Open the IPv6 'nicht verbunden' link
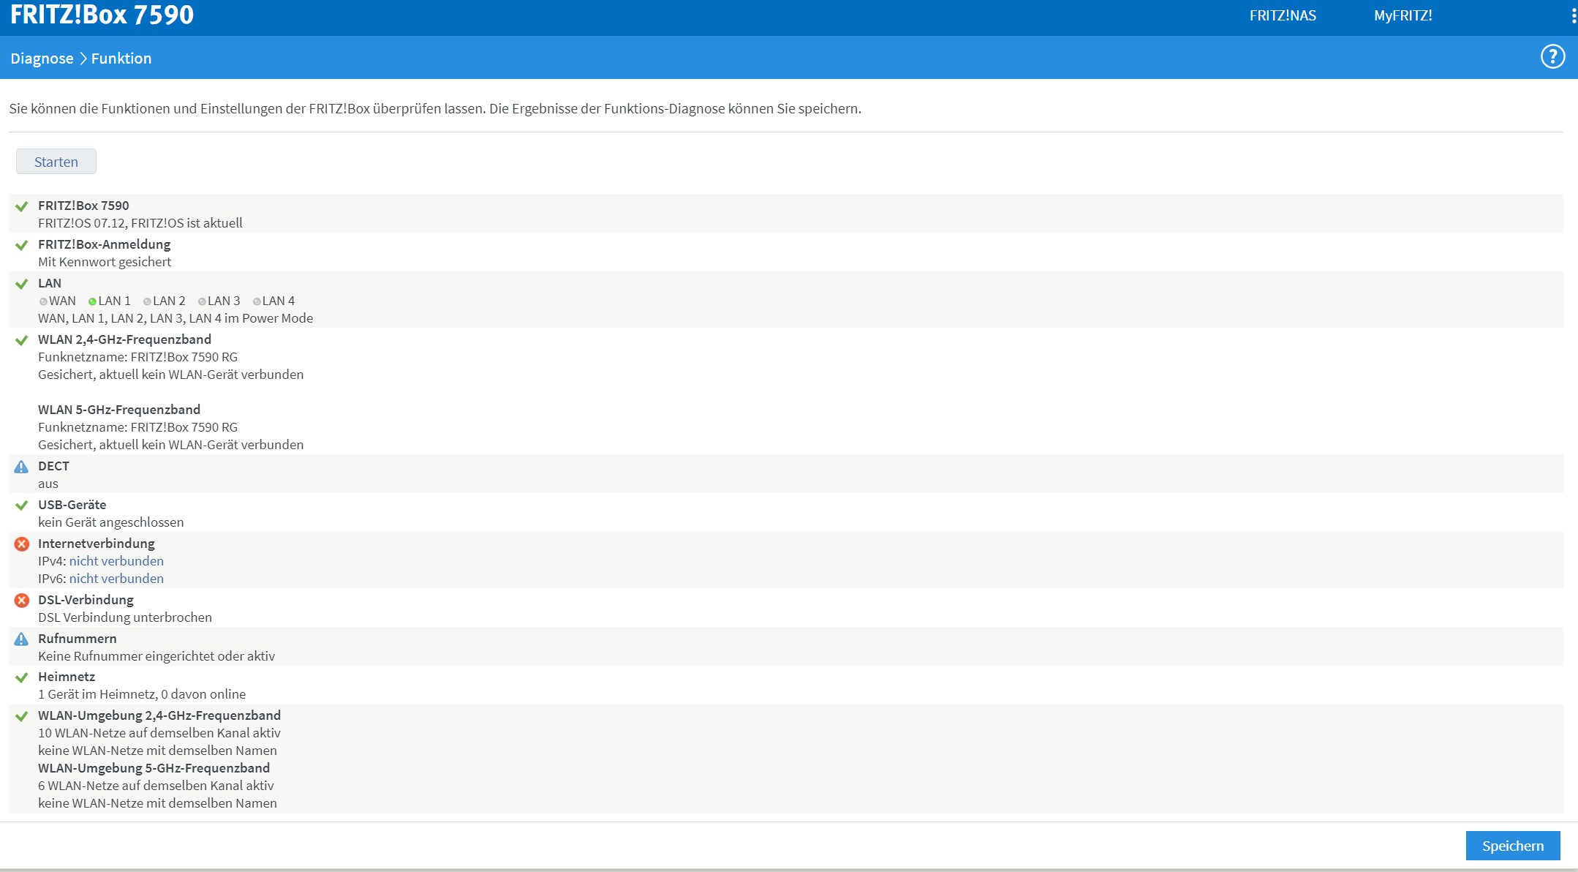1578x872 pixels. (x=116, y=579)
